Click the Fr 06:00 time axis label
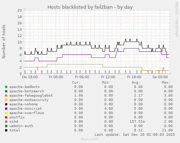Viewport: 180px width, 143px height. (x=82, y=77)
